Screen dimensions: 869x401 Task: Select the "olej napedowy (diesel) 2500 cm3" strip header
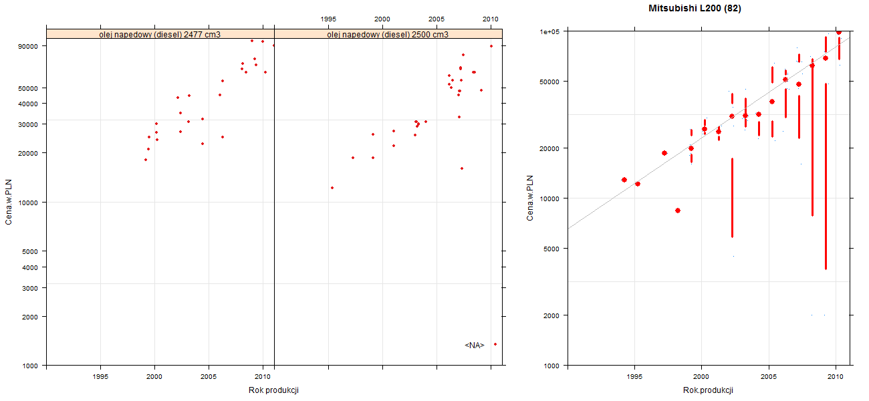388,34
